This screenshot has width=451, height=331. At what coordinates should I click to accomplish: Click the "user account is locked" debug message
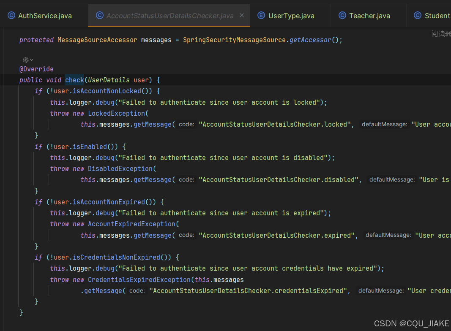[x=219, y=103]
